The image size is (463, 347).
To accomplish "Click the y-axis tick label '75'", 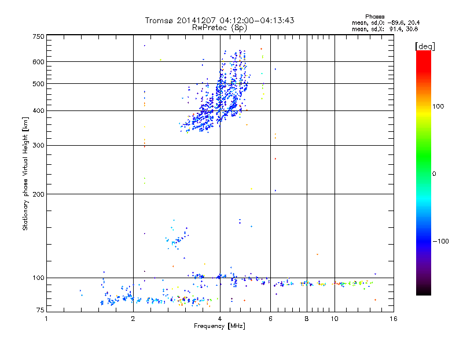I will pyautogui.click(x=41, y=310).
